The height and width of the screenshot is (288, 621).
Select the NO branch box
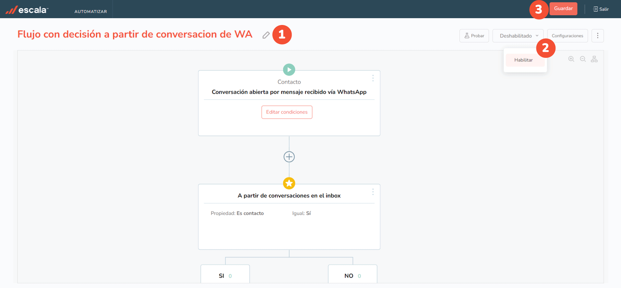pos(352,274)
